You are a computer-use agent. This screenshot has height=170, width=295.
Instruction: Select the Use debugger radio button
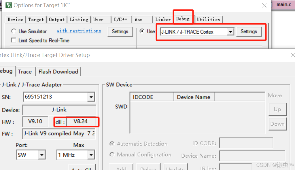tap(142, 31)
